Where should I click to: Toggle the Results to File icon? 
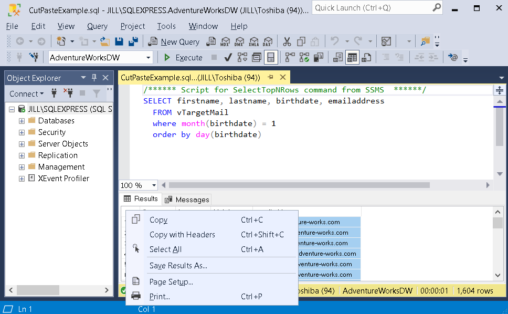coord(366,58)
